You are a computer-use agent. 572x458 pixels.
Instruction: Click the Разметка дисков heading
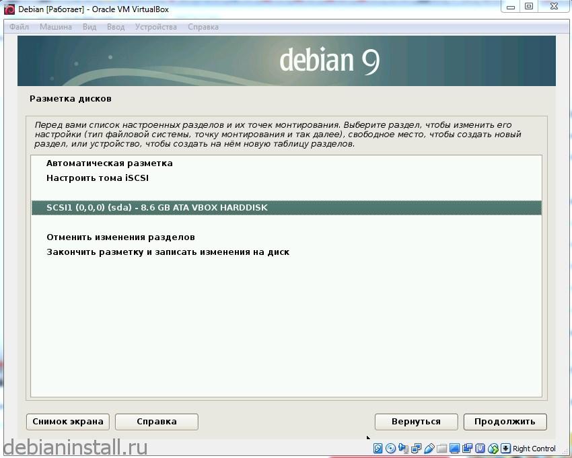pos(71,99)
